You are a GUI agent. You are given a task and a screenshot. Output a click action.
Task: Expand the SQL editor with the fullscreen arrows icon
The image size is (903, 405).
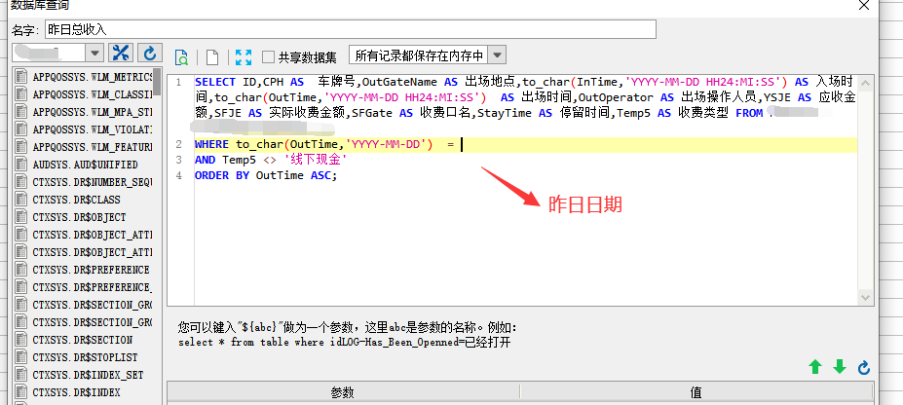pos(243,56)
